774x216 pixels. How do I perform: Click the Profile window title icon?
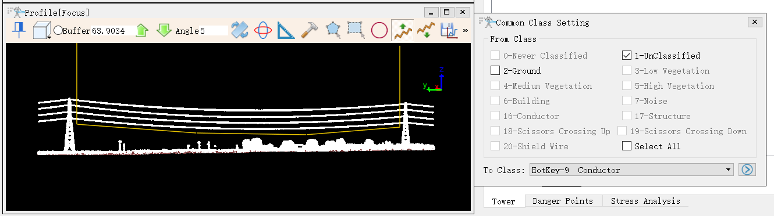tap(16, 12)
